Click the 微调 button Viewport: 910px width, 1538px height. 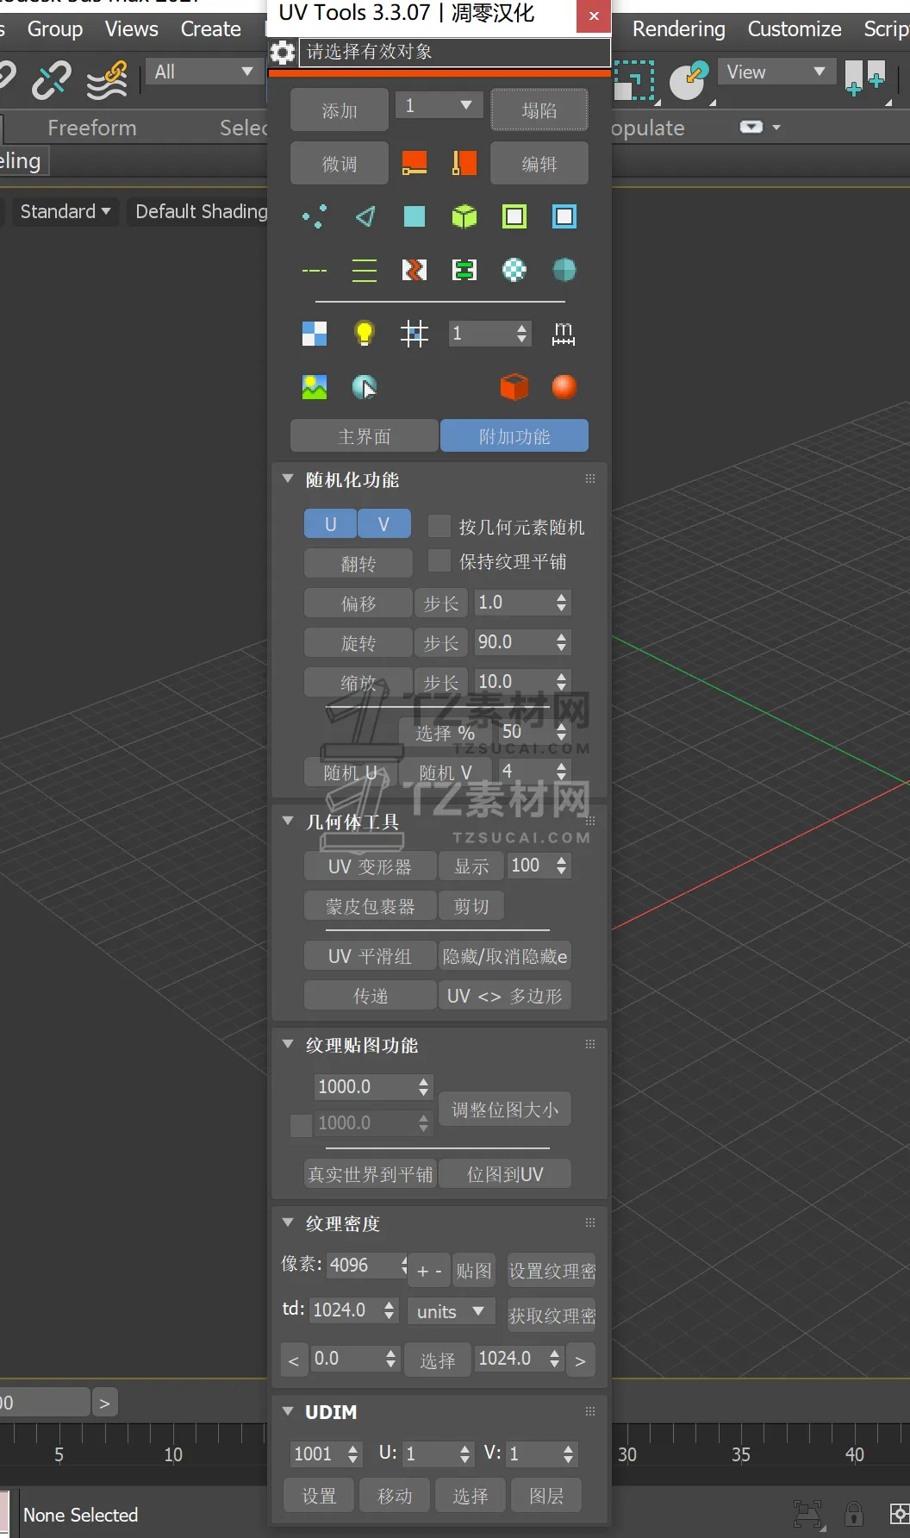pos(340,164)
